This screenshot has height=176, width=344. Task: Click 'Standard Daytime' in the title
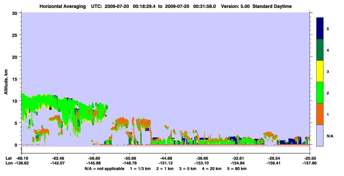point(272,6)
